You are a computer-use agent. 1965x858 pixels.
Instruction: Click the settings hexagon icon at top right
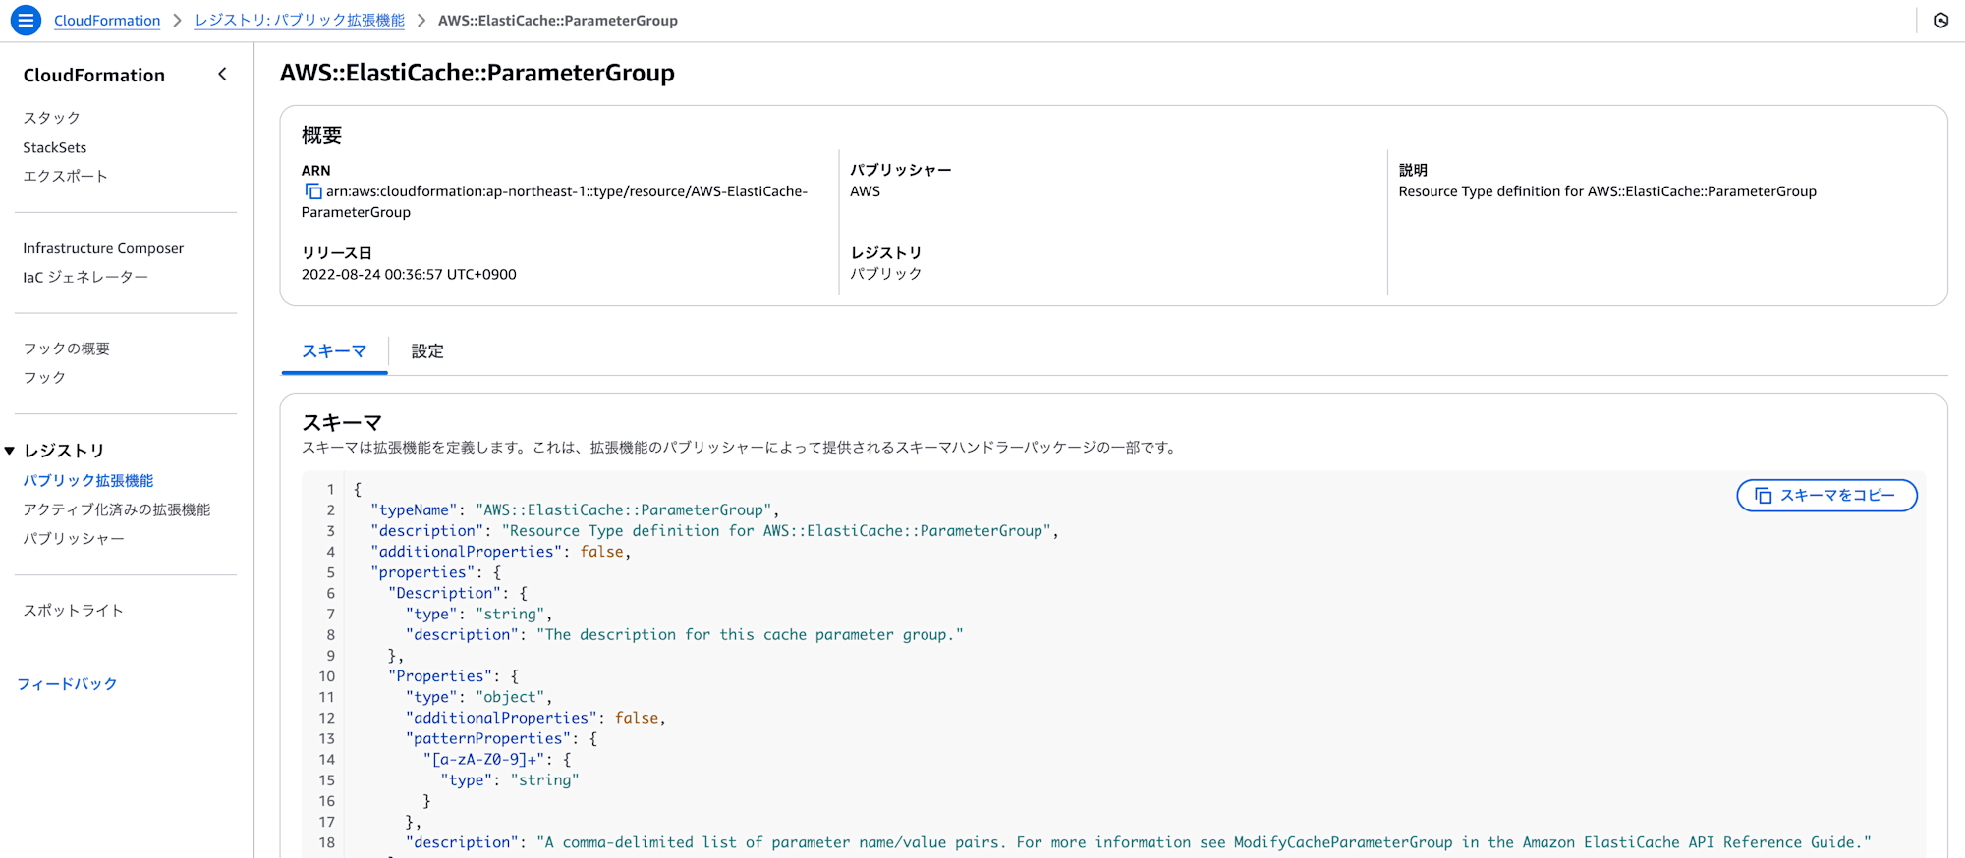pos(1940,20)
